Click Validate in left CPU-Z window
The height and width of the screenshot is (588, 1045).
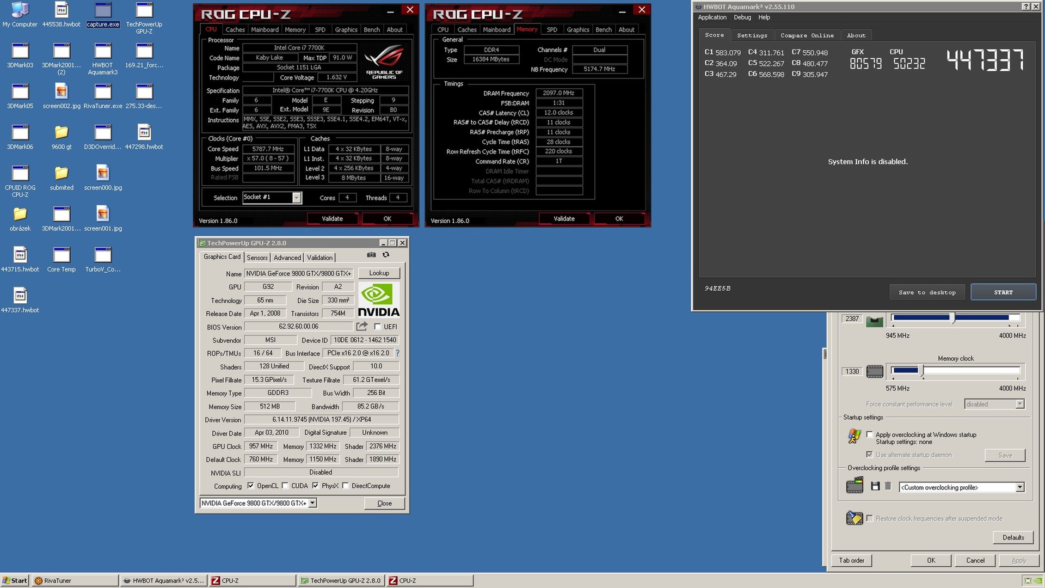coord(332,218)
